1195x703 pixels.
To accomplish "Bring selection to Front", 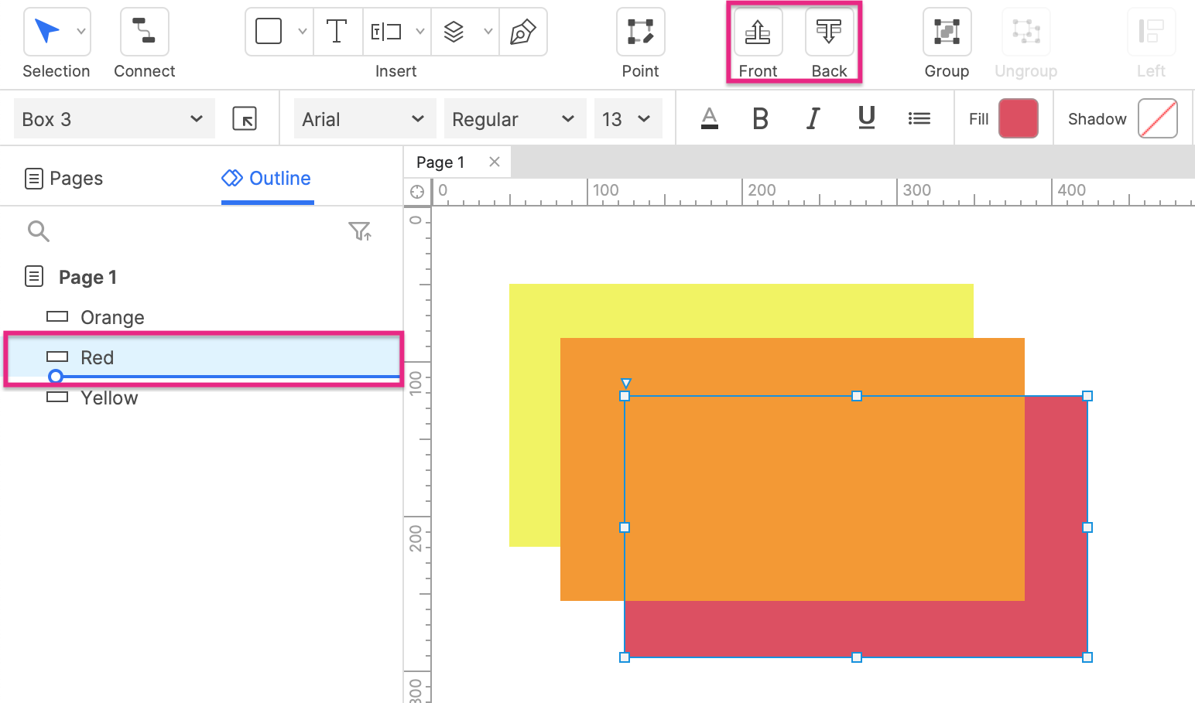I will coord(758,32).
